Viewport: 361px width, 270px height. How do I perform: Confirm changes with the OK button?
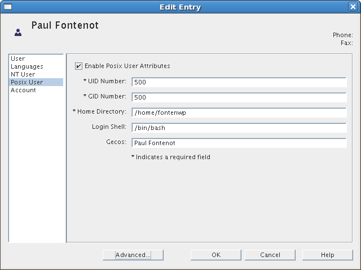[x=216, y=255]
